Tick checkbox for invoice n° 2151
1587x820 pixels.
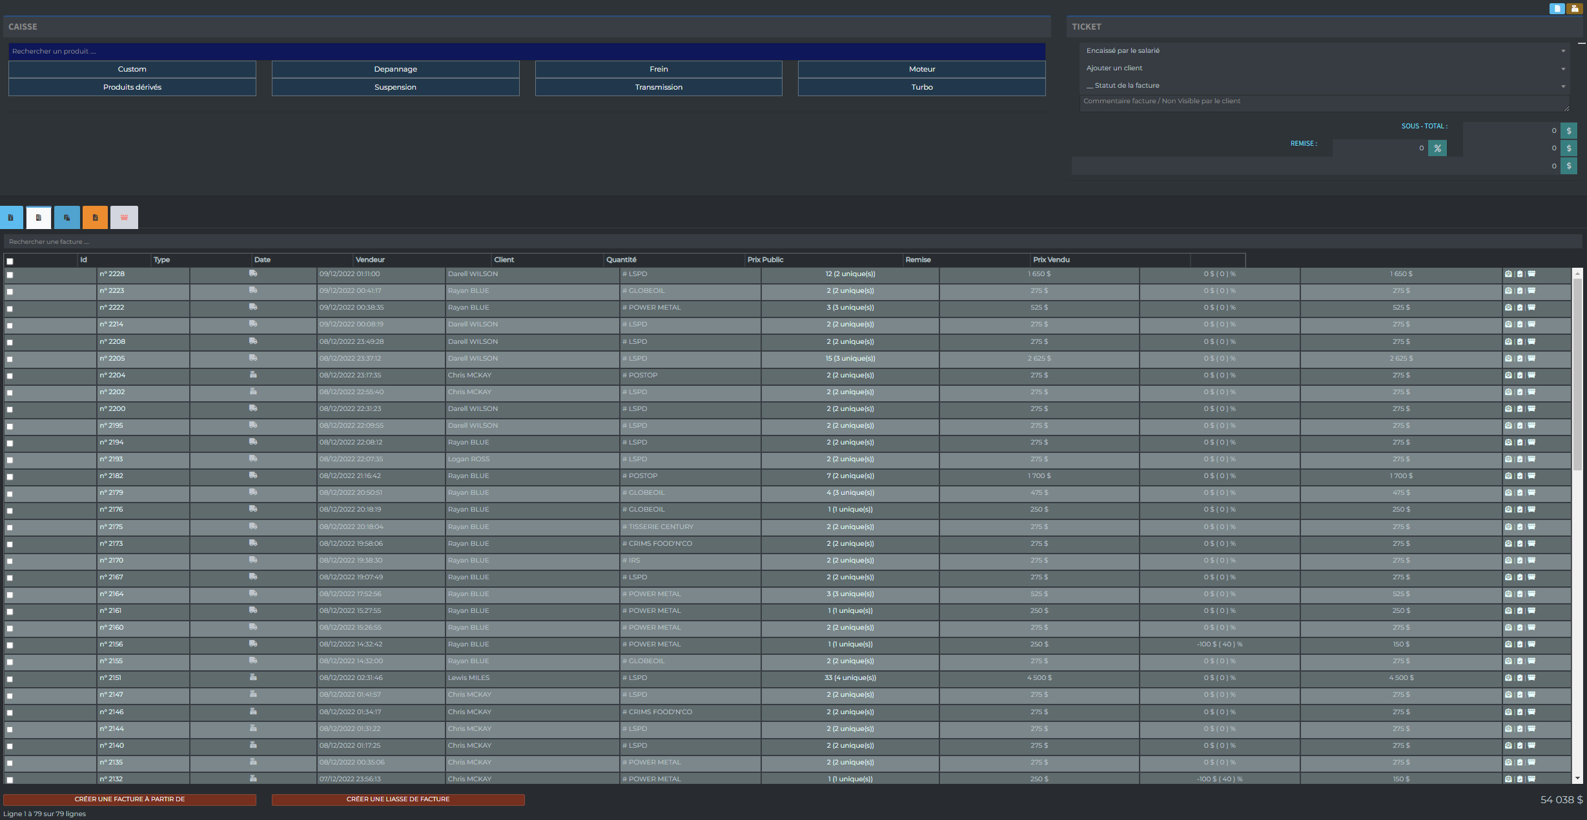[x=10, y=679]
